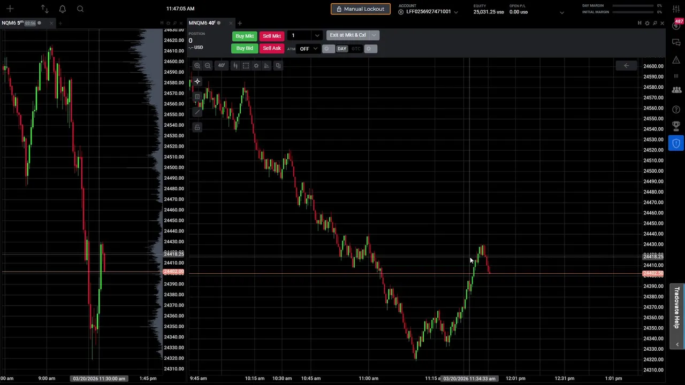685x385 pixels.
Task: Pop out the NQM6 panel
Action: click(175, 23)
